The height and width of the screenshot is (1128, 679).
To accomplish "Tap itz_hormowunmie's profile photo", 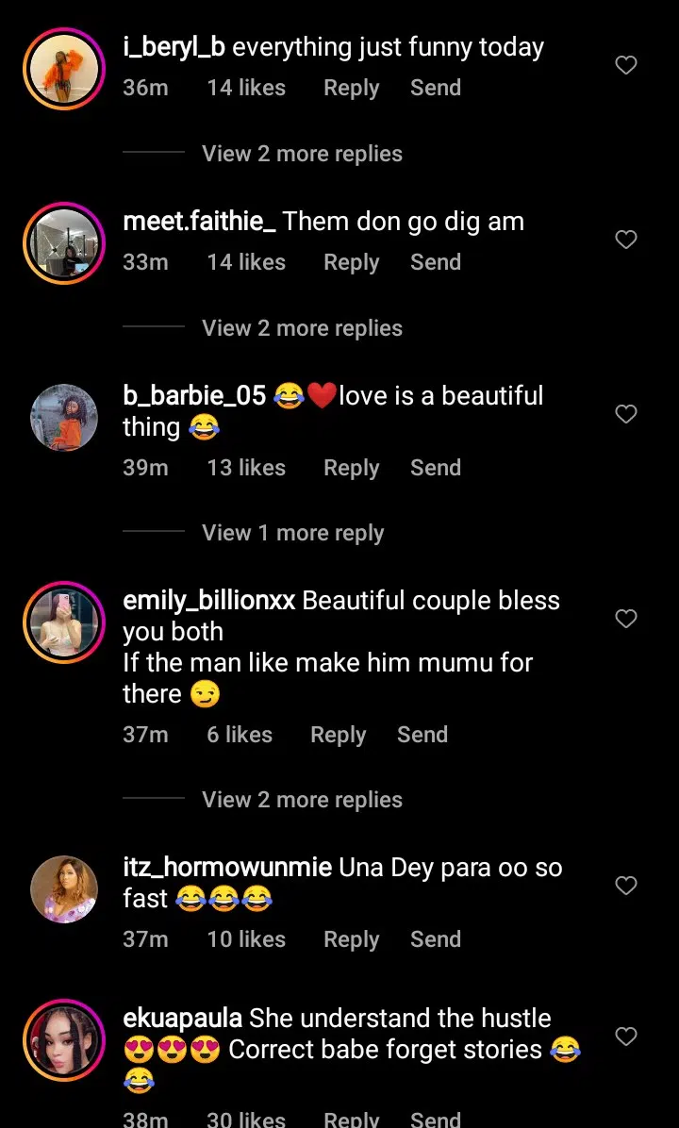I will [x=64, y=888].
